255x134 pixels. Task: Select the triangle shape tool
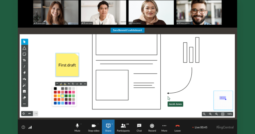click(x=25, y=48)
